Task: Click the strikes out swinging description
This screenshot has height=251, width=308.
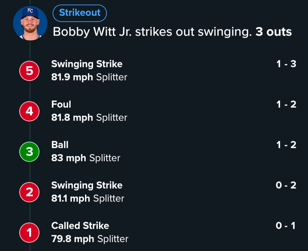Action: coord(152,32)
